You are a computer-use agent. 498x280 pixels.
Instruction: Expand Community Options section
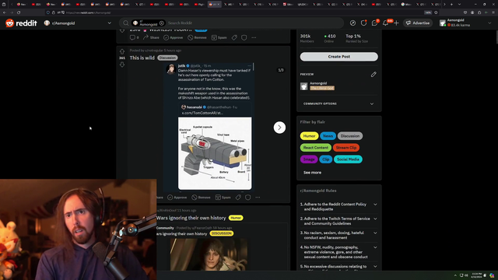point(339,103)
